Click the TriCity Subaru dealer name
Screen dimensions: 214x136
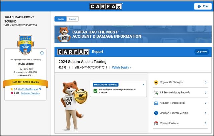25,64
